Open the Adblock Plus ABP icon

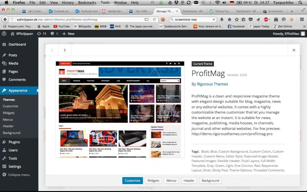point(266,19)
